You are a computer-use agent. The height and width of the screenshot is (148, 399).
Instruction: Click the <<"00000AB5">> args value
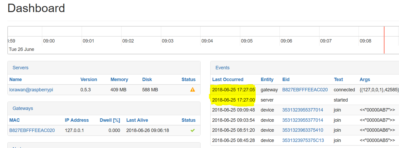[x=377, y=140]
